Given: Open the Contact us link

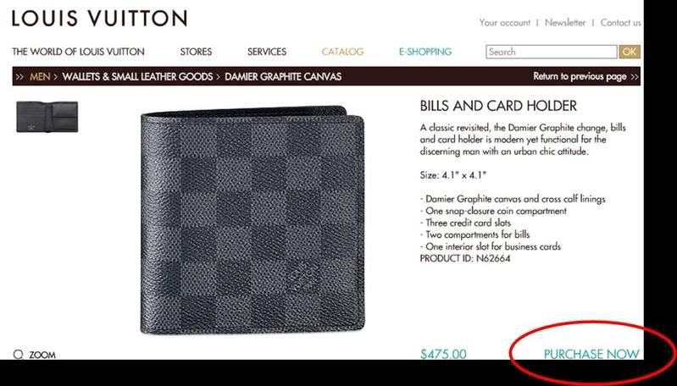Looking at the screenshot, I should [x=620, y=22].
